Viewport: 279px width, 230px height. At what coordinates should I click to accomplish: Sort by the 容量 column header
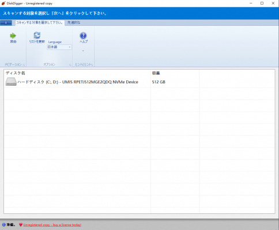[x=175, y=73]
